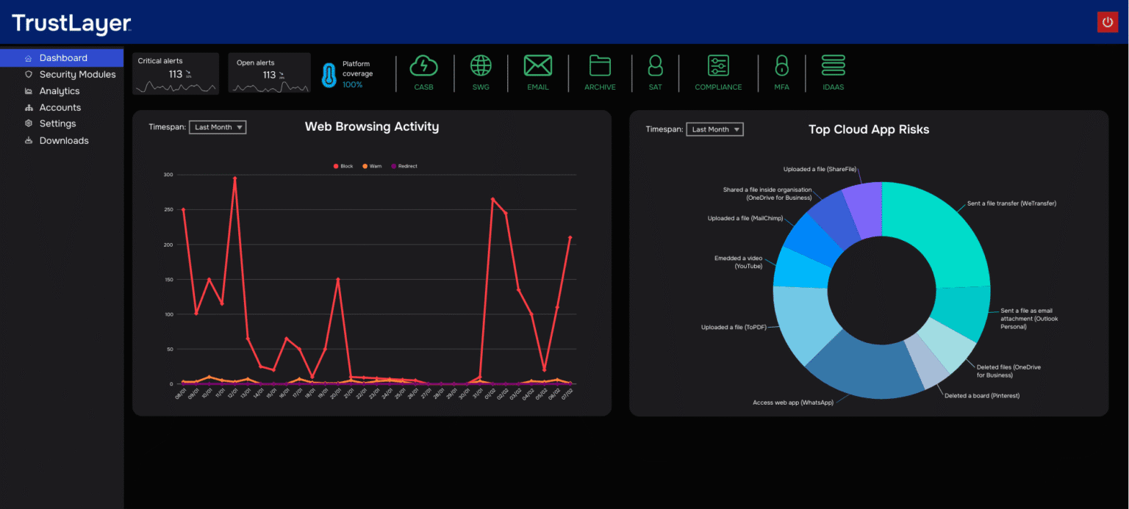The height and width of the screenshot is (509, 1129).
Task: Click the Web Browsing Activity title
Action: tap(372, 126)
